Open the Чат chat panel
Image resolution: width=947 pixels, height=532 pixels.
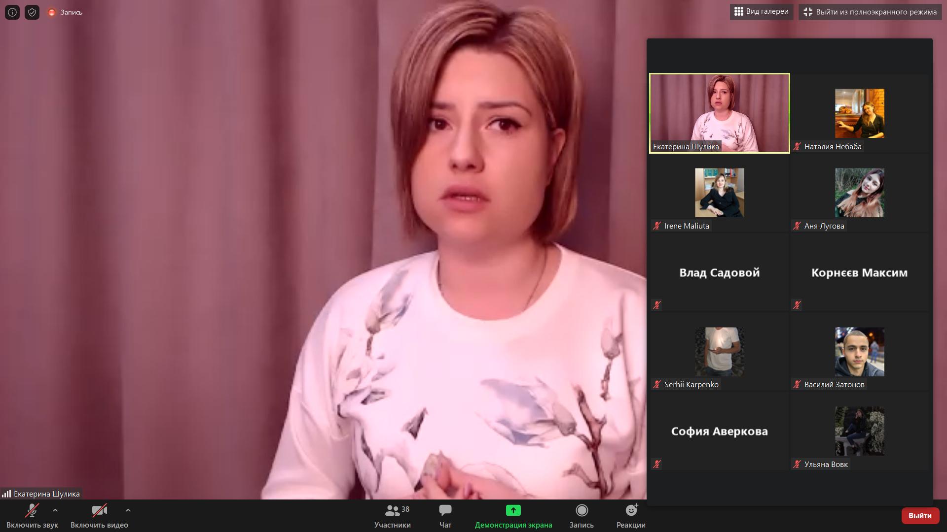(x=445, y=516)
